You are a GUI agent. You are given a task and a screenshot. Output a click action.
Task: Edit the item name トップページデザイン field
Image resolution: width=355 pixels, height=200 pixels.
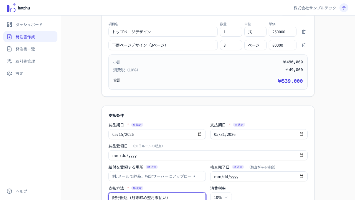click(163, 32)
